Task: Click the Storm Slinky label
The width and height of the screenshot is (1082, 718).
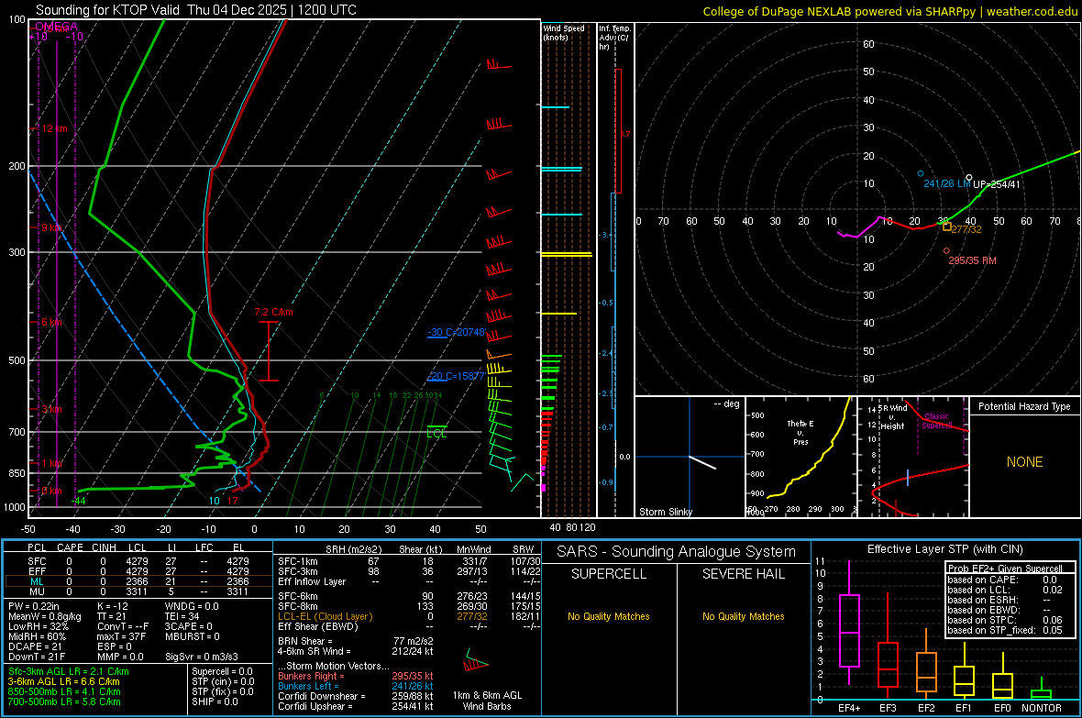Action: click(665, 512)
